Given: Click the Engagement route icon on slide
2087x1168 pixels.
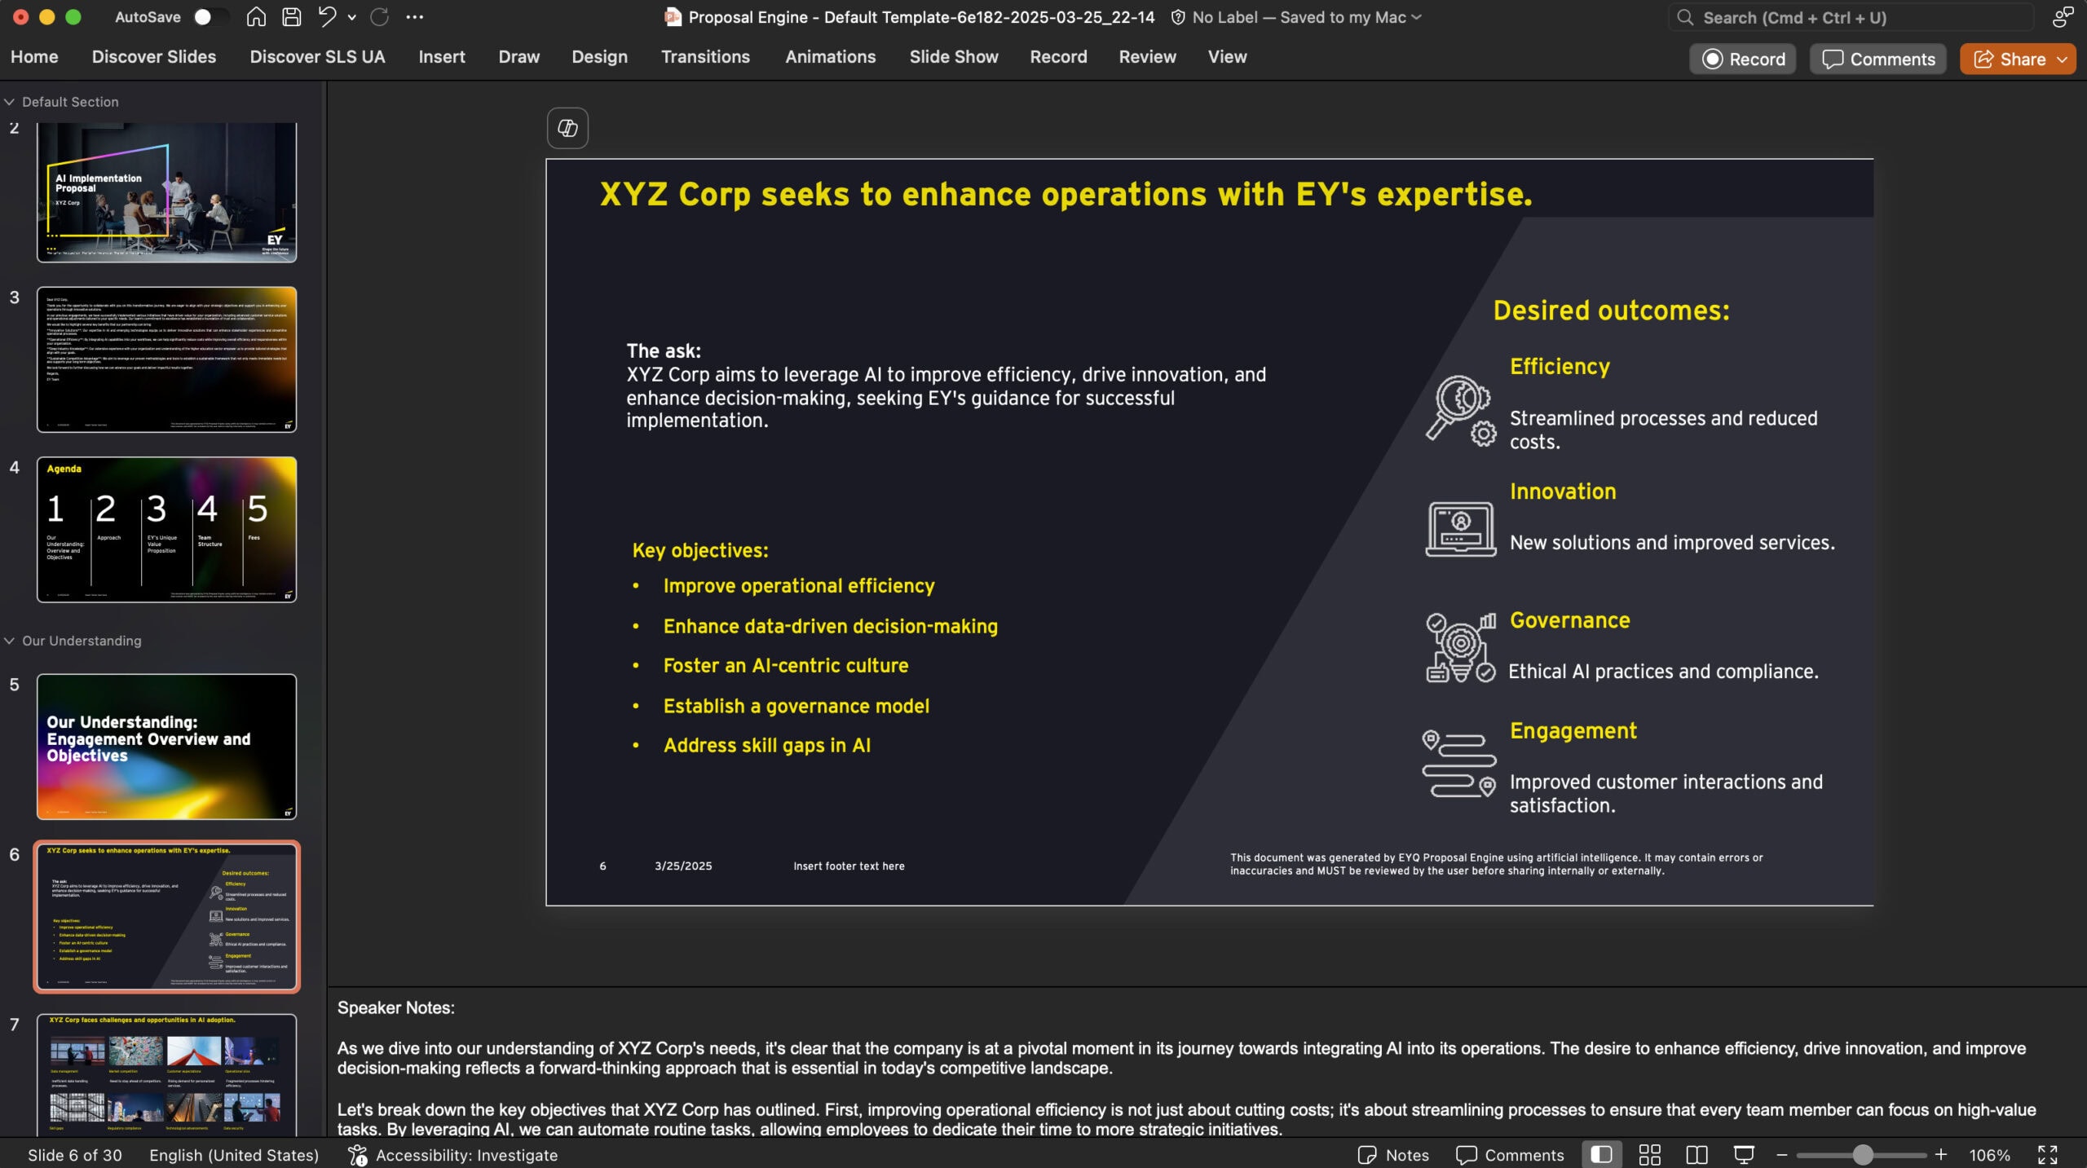Looking at the screenshot, I should [x=1459, y=764].
